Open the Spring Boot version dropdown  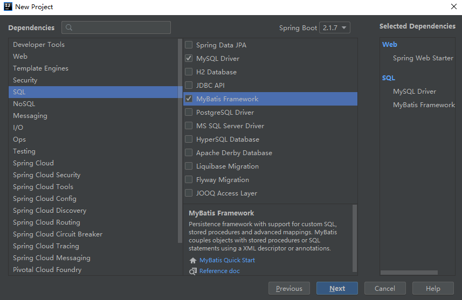tap(335, 27)
